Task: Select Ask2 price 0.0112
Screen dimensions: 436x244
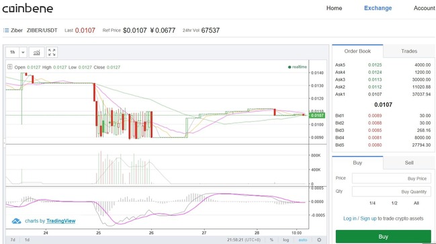Action: tap(375, 87)
